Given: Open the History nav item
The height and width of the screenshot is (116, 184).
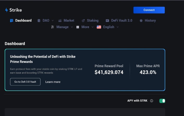Looking at the screenshot, I should tap(150, 21).
